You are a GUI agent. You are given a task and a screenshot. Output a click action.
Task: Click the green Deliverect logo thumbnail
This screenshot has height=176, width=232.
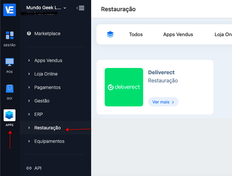point(124,87)
